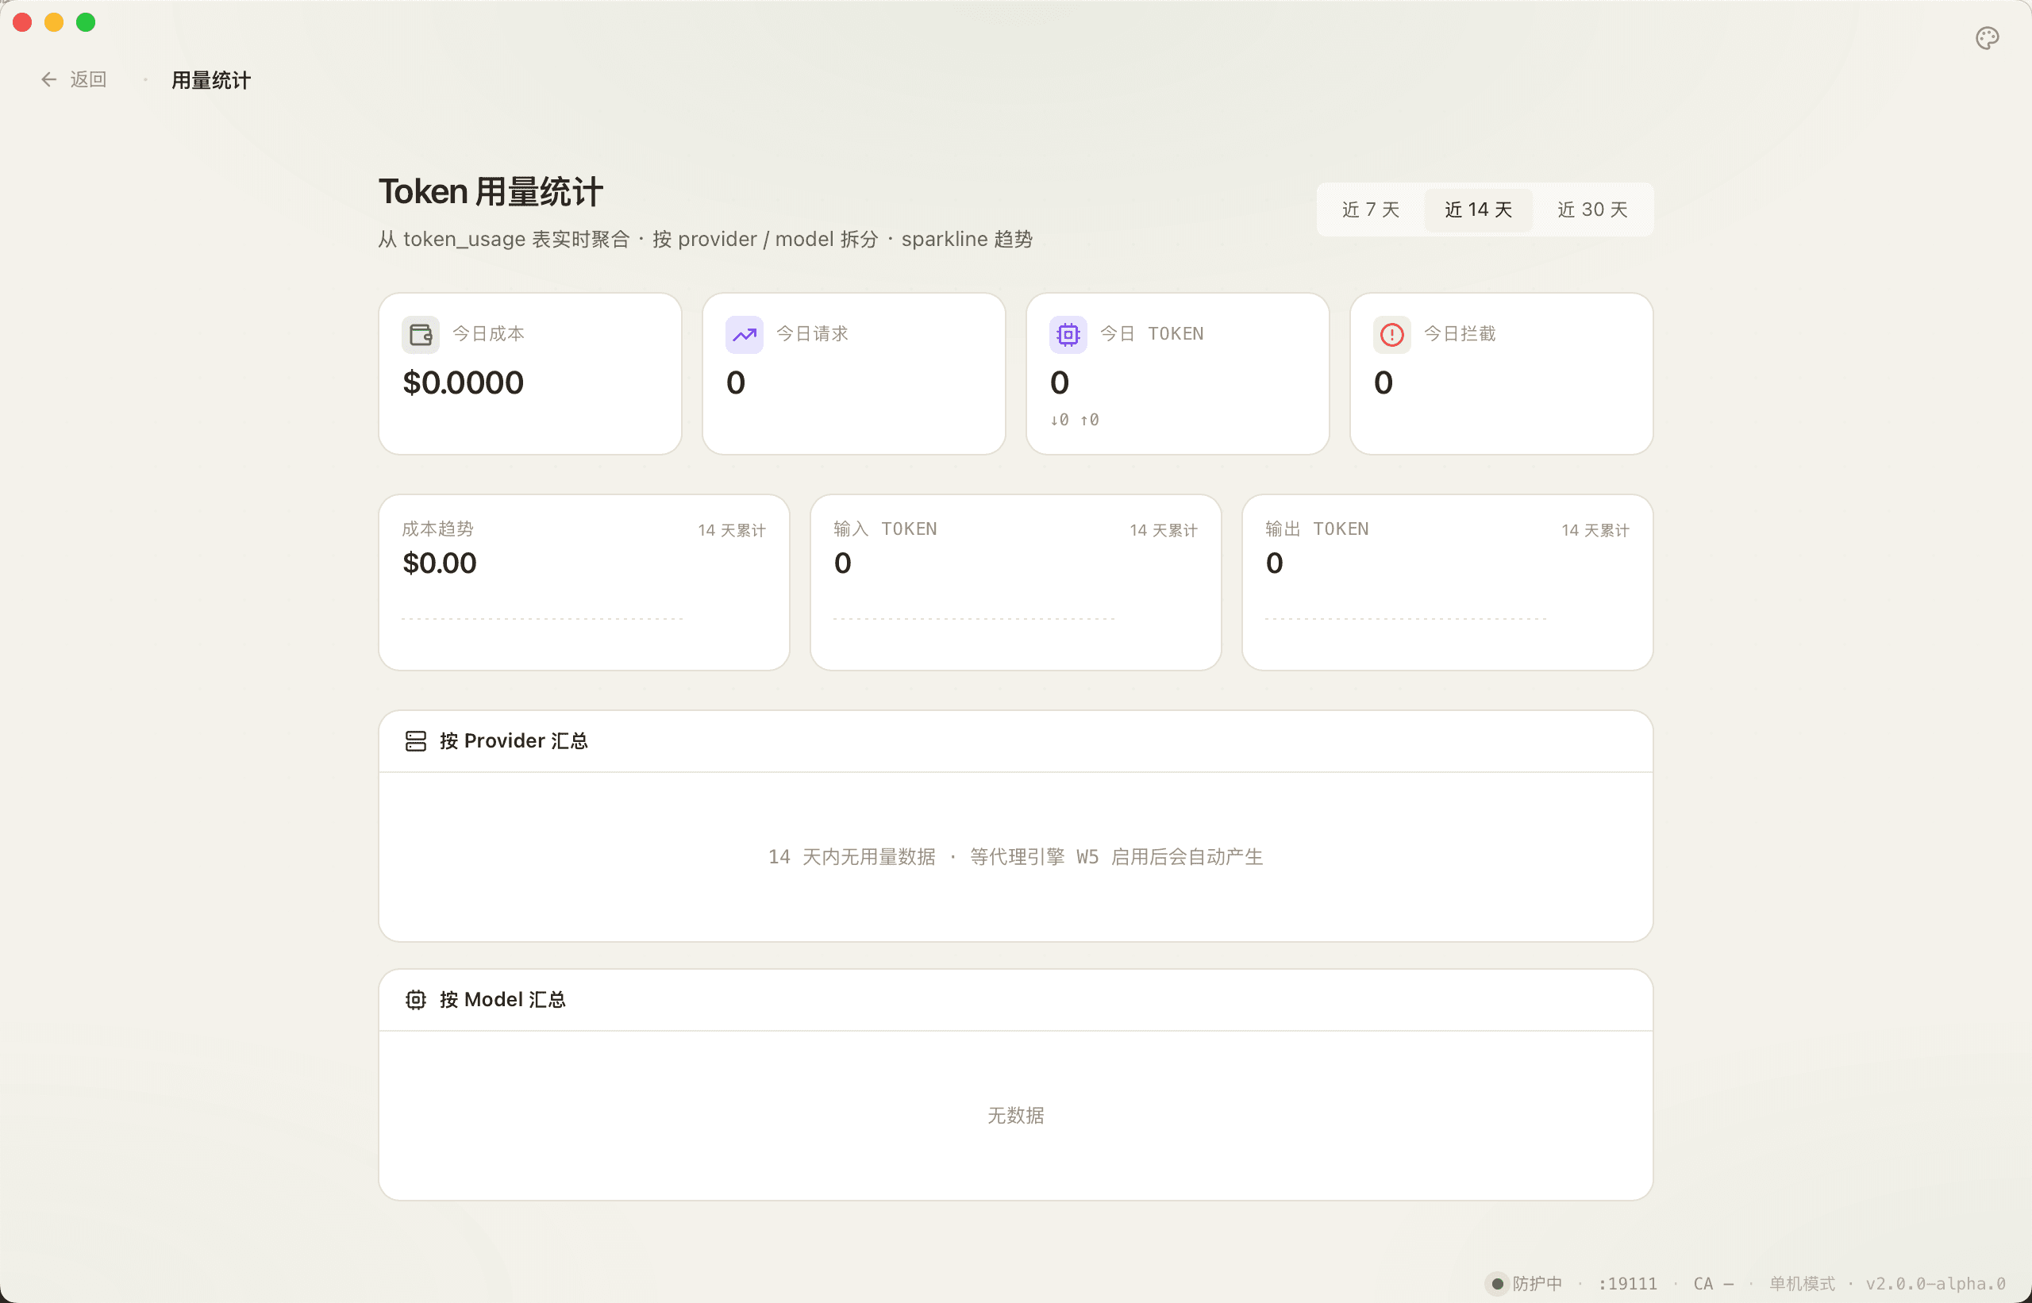2032x1303 pixels.
Task: Click the 输出 TOKEN card title
Action: point(1317,529)
